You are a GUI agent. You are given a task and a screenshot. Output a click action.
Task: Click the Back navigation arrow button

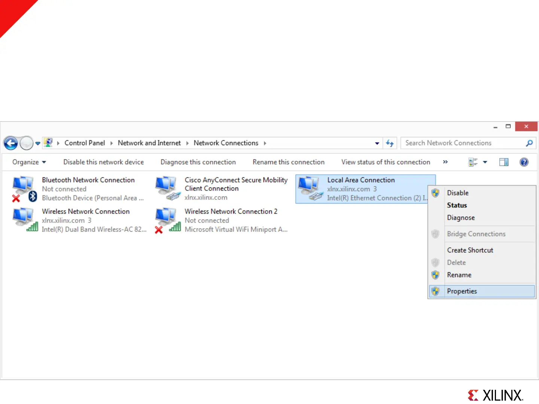10,143
